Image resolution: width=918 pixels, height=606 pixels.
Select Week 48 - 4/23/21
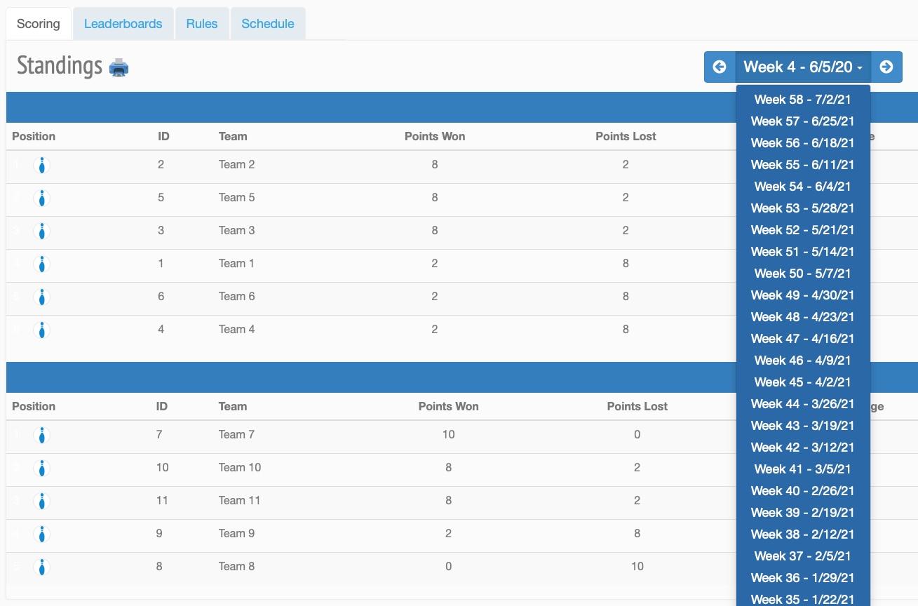point(803,317)
